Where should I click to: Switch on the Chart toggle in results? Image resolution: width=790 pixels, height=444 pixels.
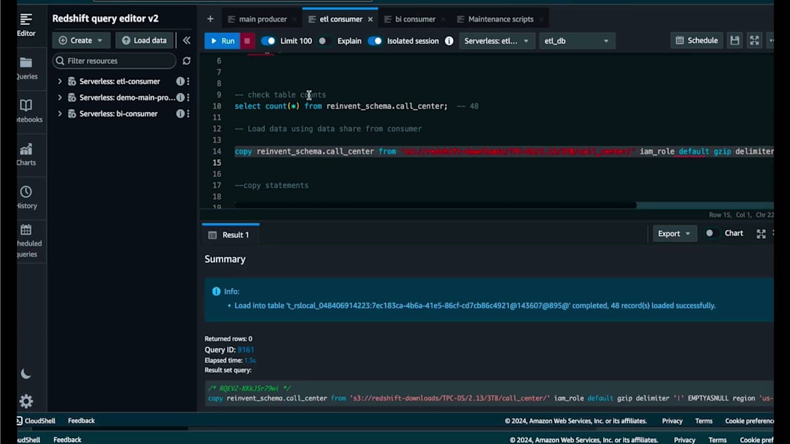click(711, 234)
